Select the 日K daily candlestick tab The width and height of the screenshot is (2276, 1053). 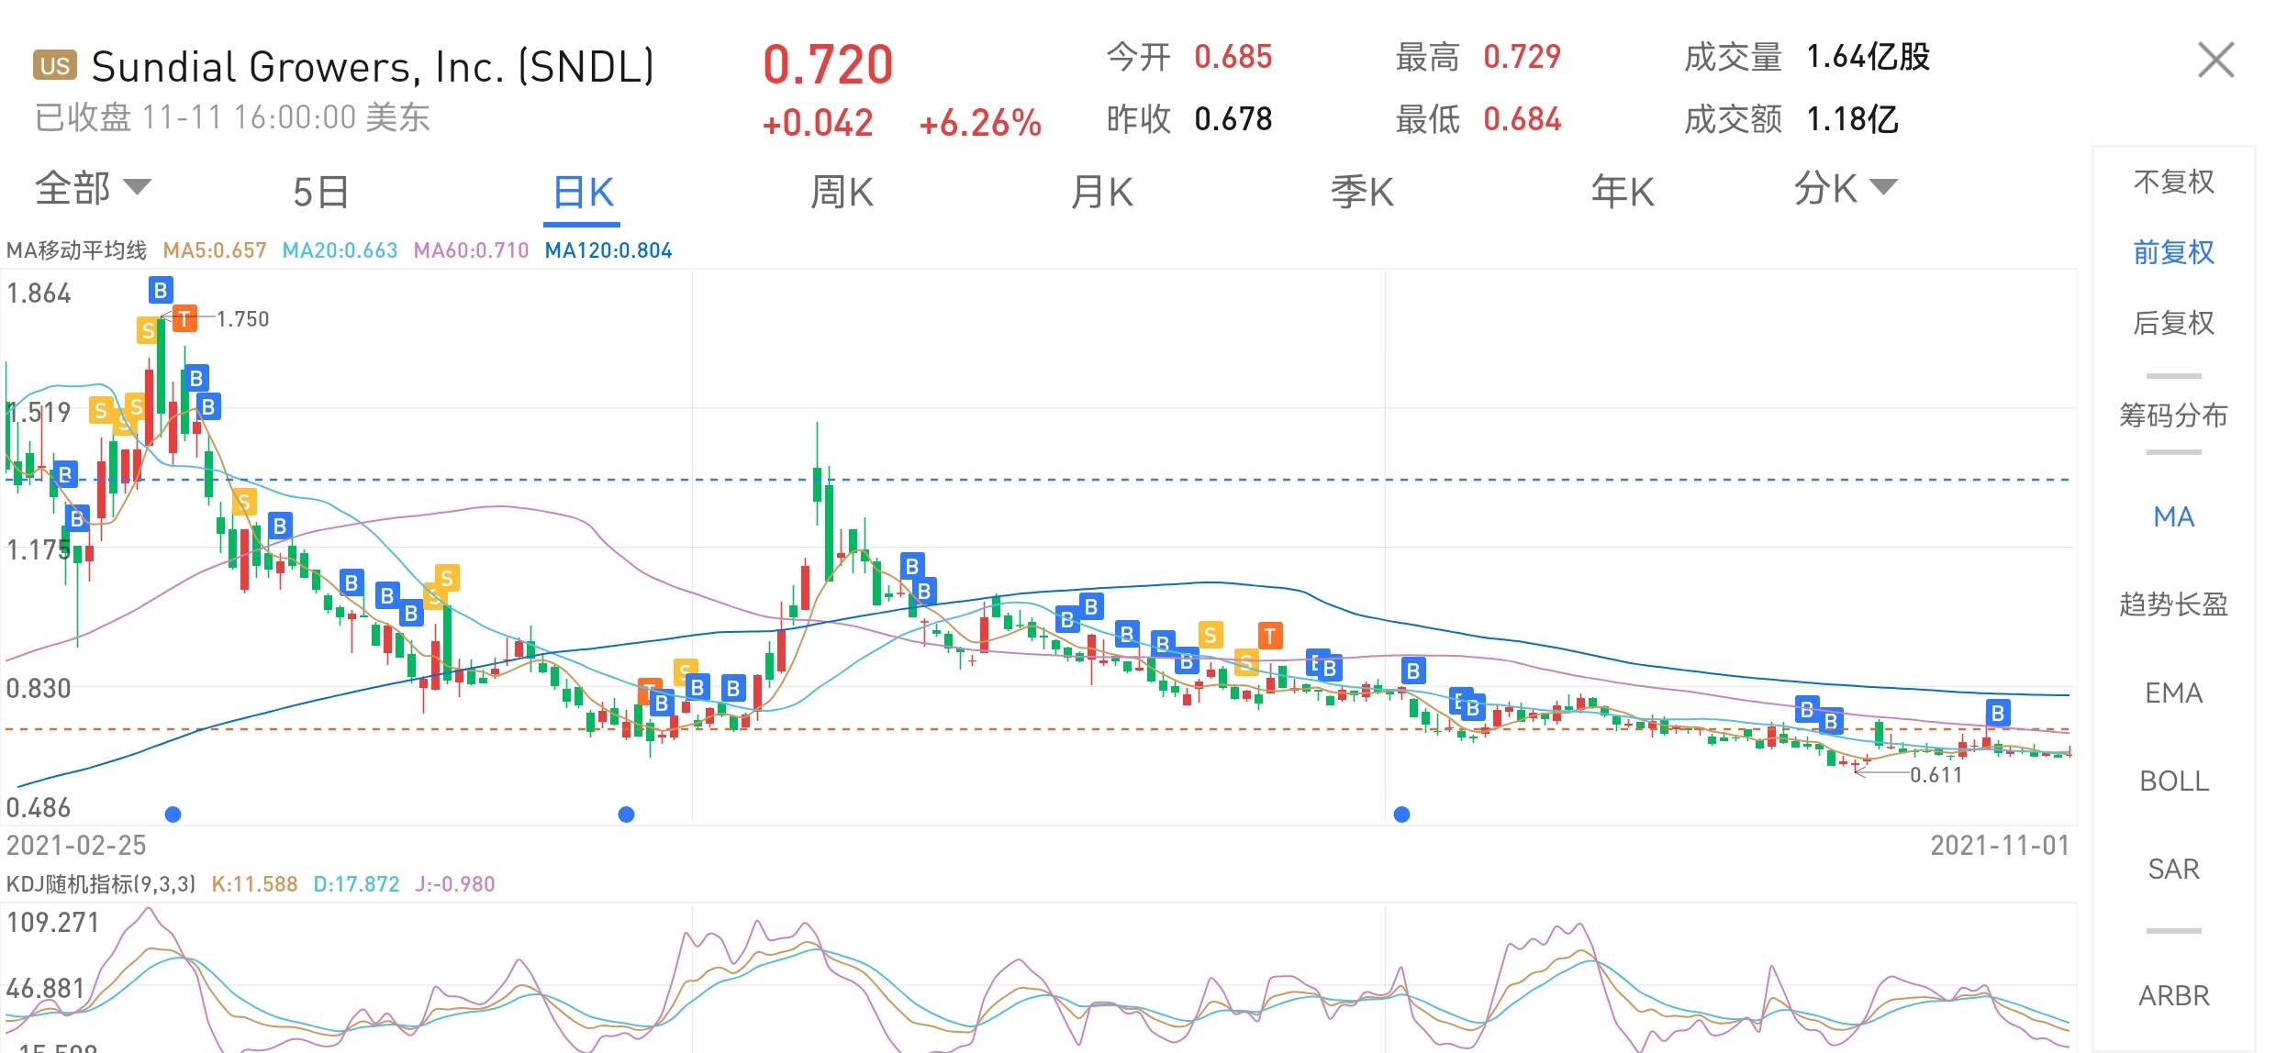[583, 192]
